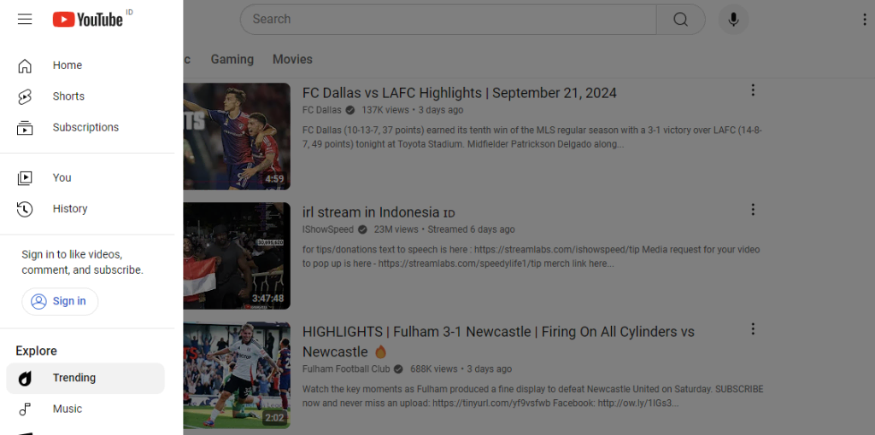875x435 pixels.
Task: Open Home in the sidebar
Action: [x=67, y=66]
